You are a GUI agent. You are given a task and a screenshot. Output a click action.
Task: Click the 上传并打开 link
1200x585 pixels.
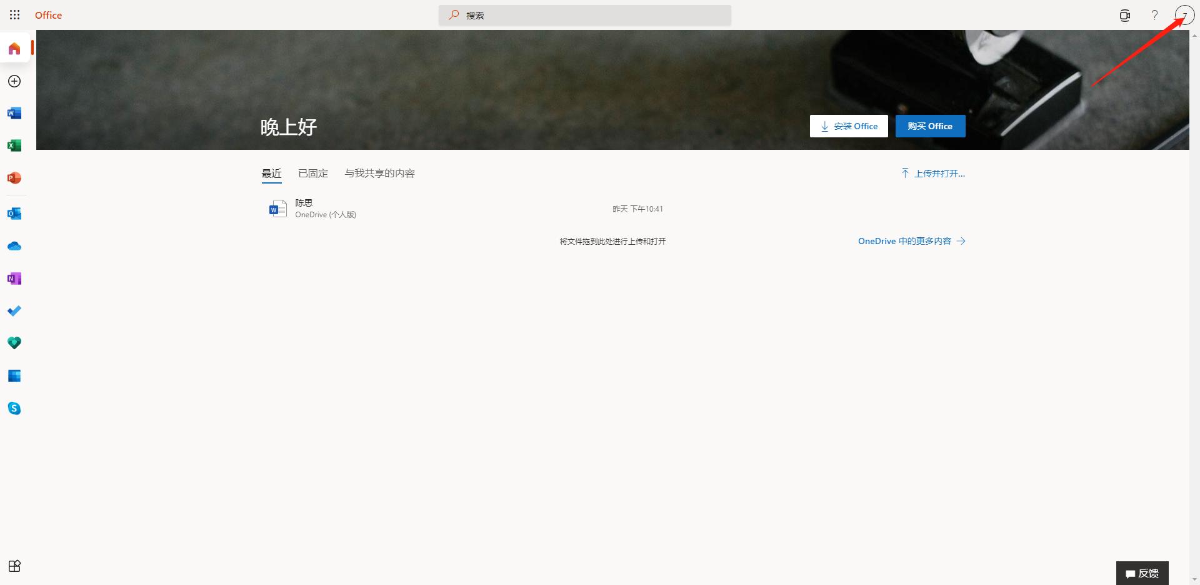click(x=933, y=174)
